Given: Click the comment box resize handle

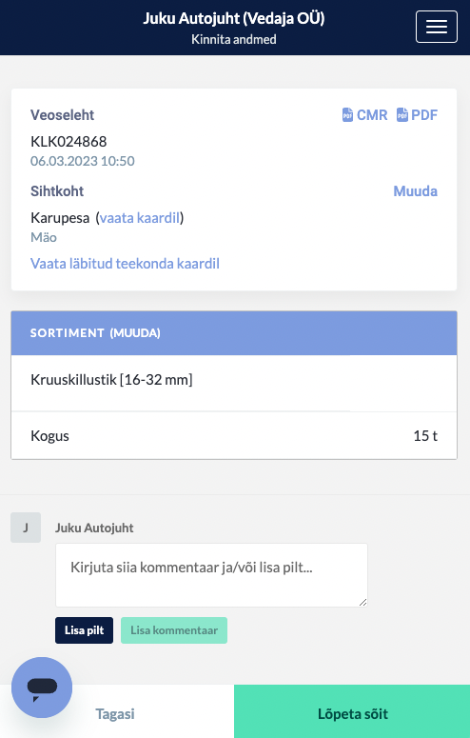Looking at the screenshot, I should click(x=362, y=602).
